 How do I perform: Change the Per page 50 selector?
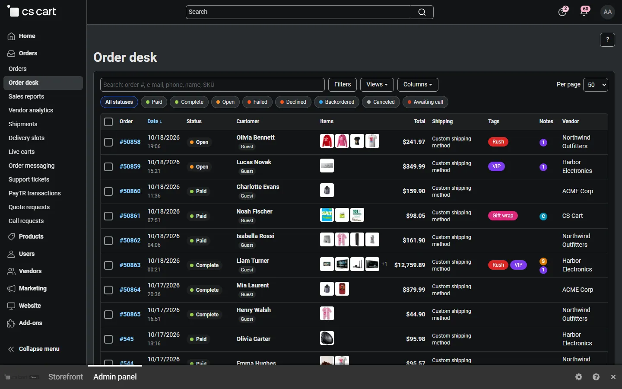(595, 85)
